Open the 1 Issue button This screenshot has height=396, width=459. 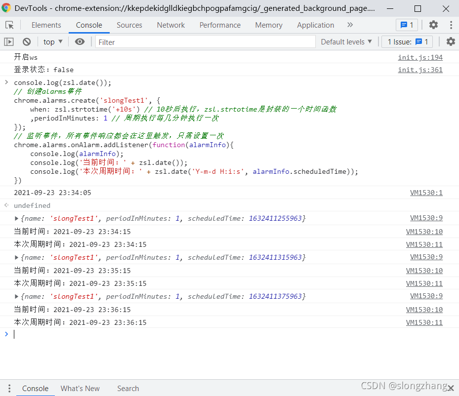tap(407, 42)
